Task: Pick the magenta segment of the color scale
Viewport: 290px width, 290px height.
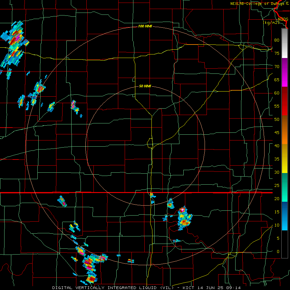Action: pyautogui.click(x=285, y=72)
